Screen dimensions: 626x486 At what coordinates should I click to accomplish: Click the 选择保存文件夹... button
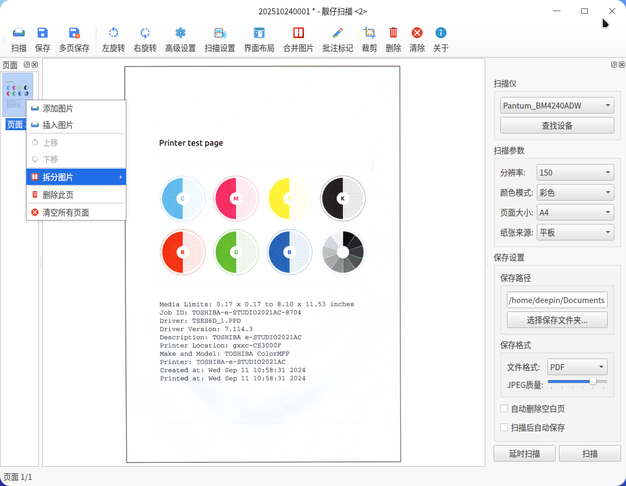pyautogui.click(x=557, y=320)
